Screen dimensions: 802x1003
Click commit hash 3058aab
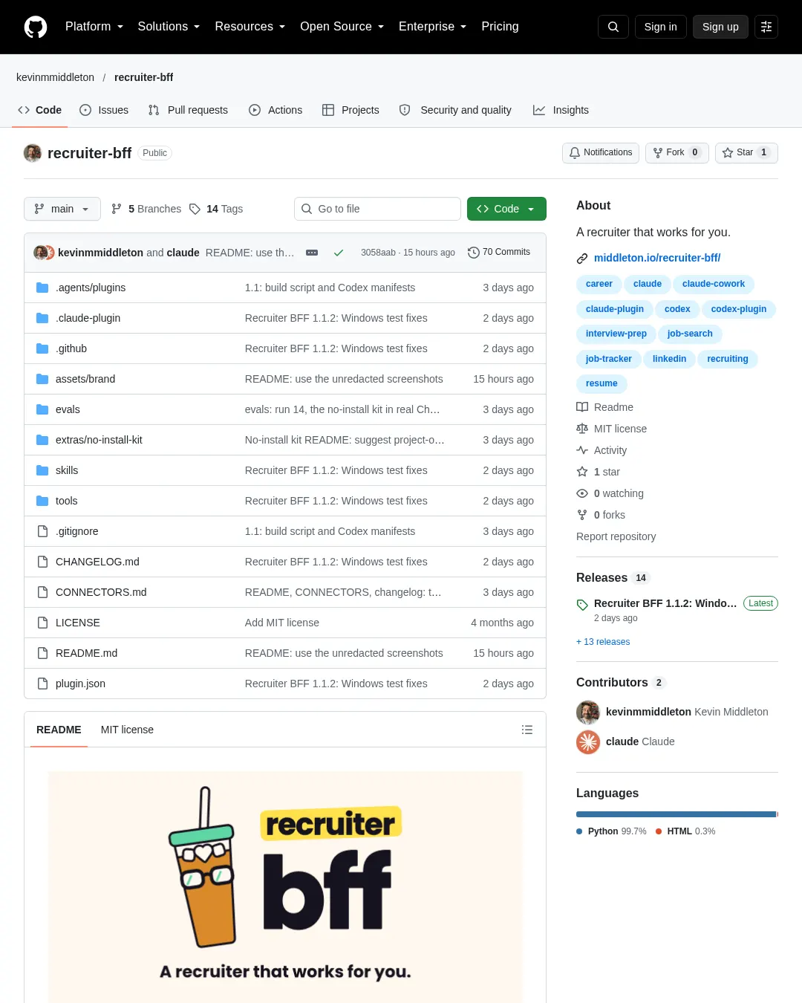tap(378, 253)
